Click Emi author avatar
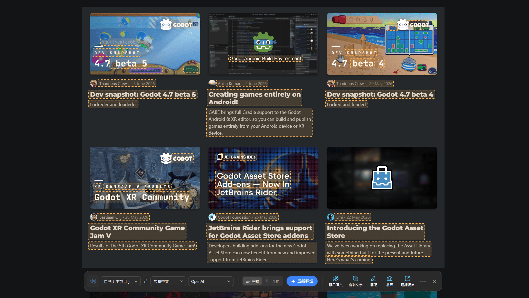The image size is (529, 298). pyautogui.click(x=331, y=217)
